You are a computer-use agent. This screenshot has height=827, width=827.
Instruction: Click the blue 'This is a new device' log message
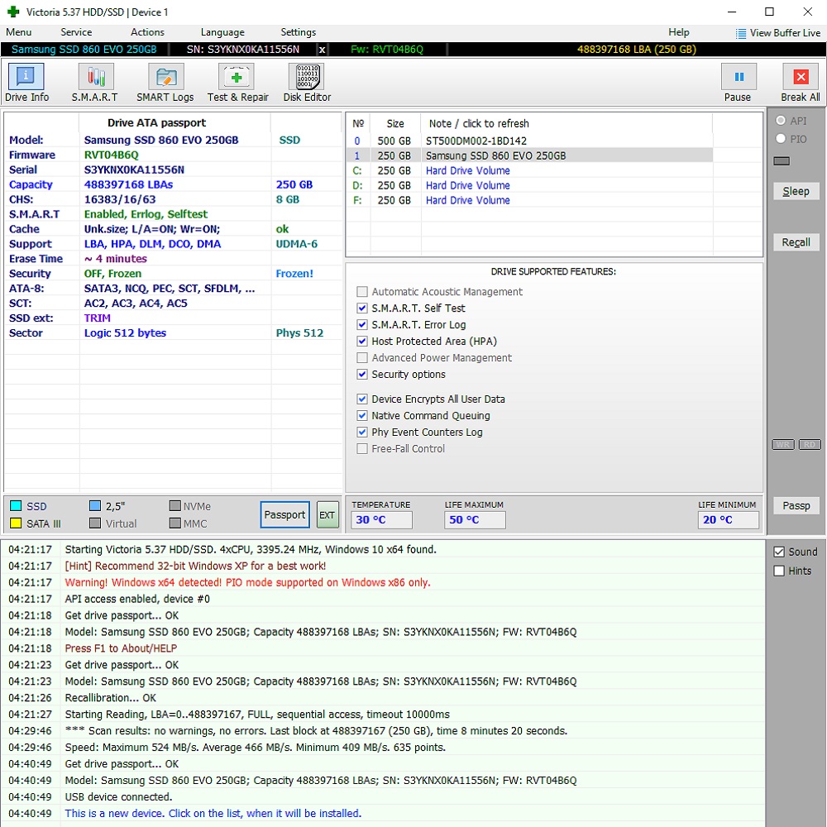coord(213,813)
